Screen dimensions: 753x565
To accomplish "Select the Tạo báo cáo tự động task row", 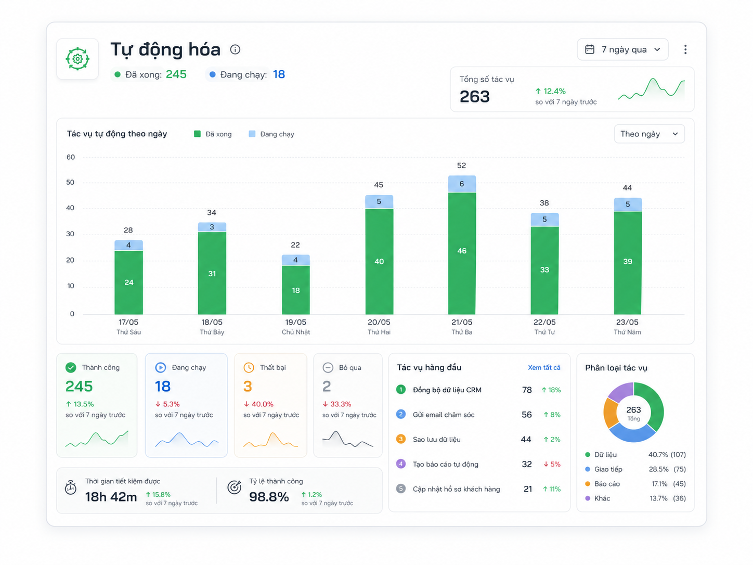I will 478,464.
